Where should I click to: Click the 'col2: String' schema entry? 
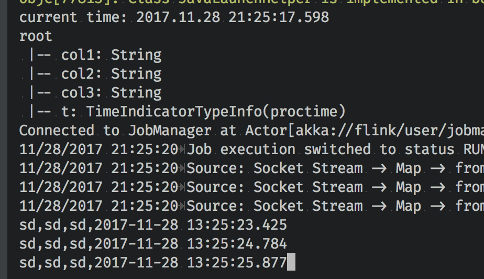coord(111,74)
